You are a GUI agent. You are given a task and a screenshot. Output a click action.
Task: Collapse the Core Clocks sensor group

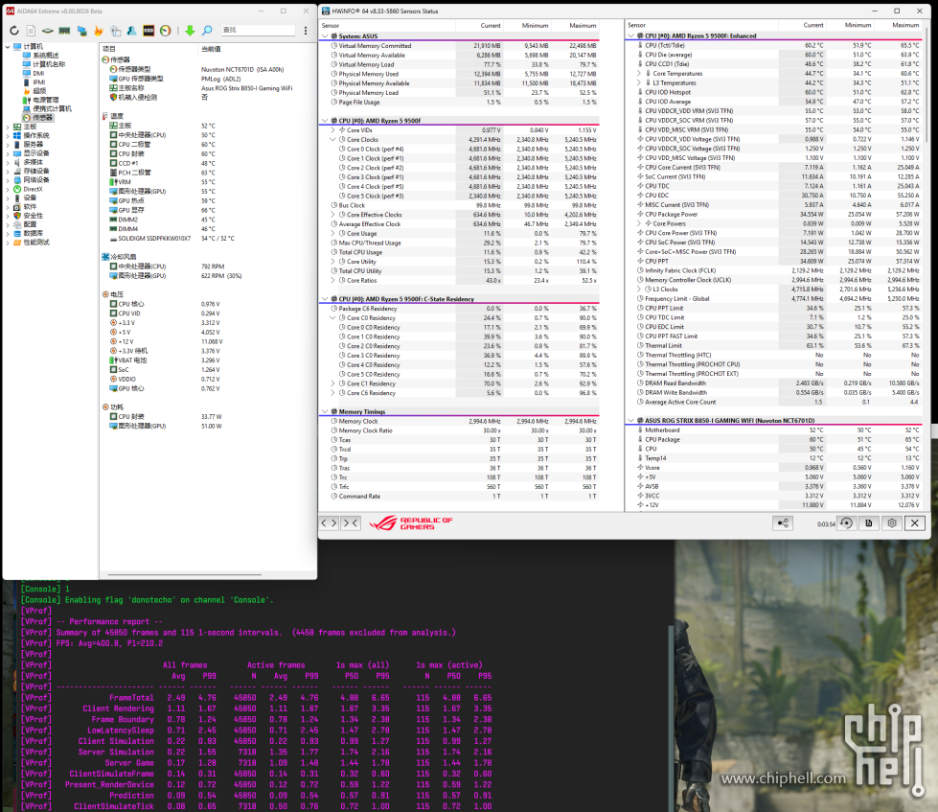pyautogui.click(x=332, y=140)
